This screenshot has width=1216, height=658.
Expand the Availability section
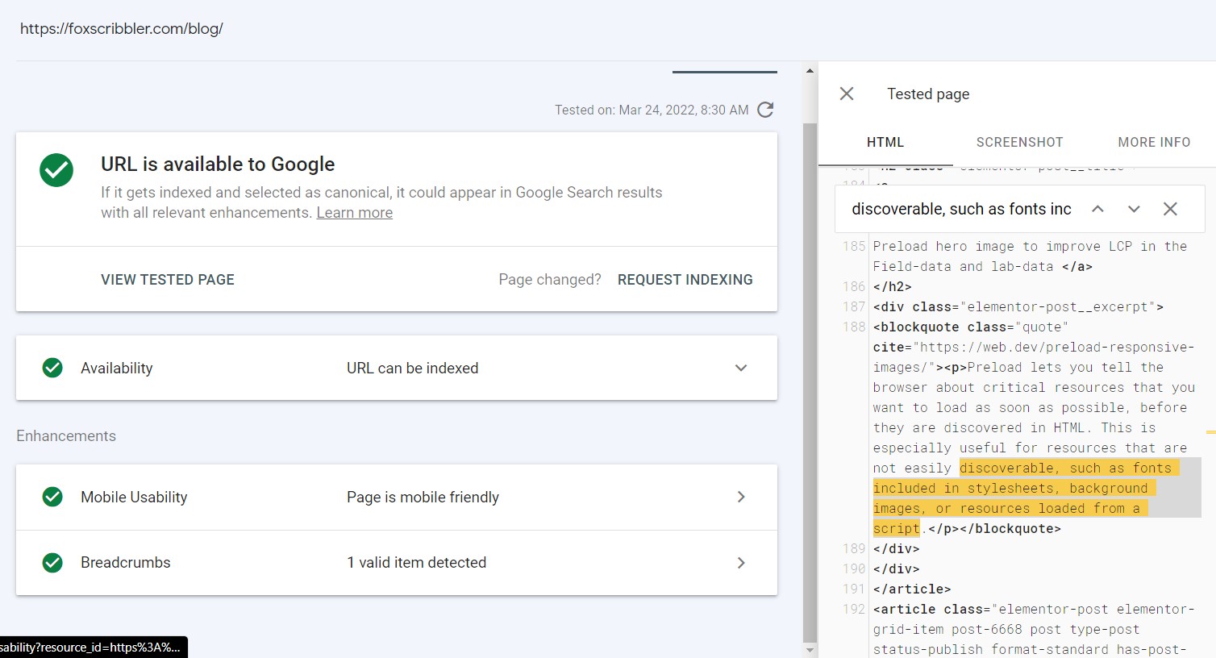pyautogui.click(x=740, y=368)
